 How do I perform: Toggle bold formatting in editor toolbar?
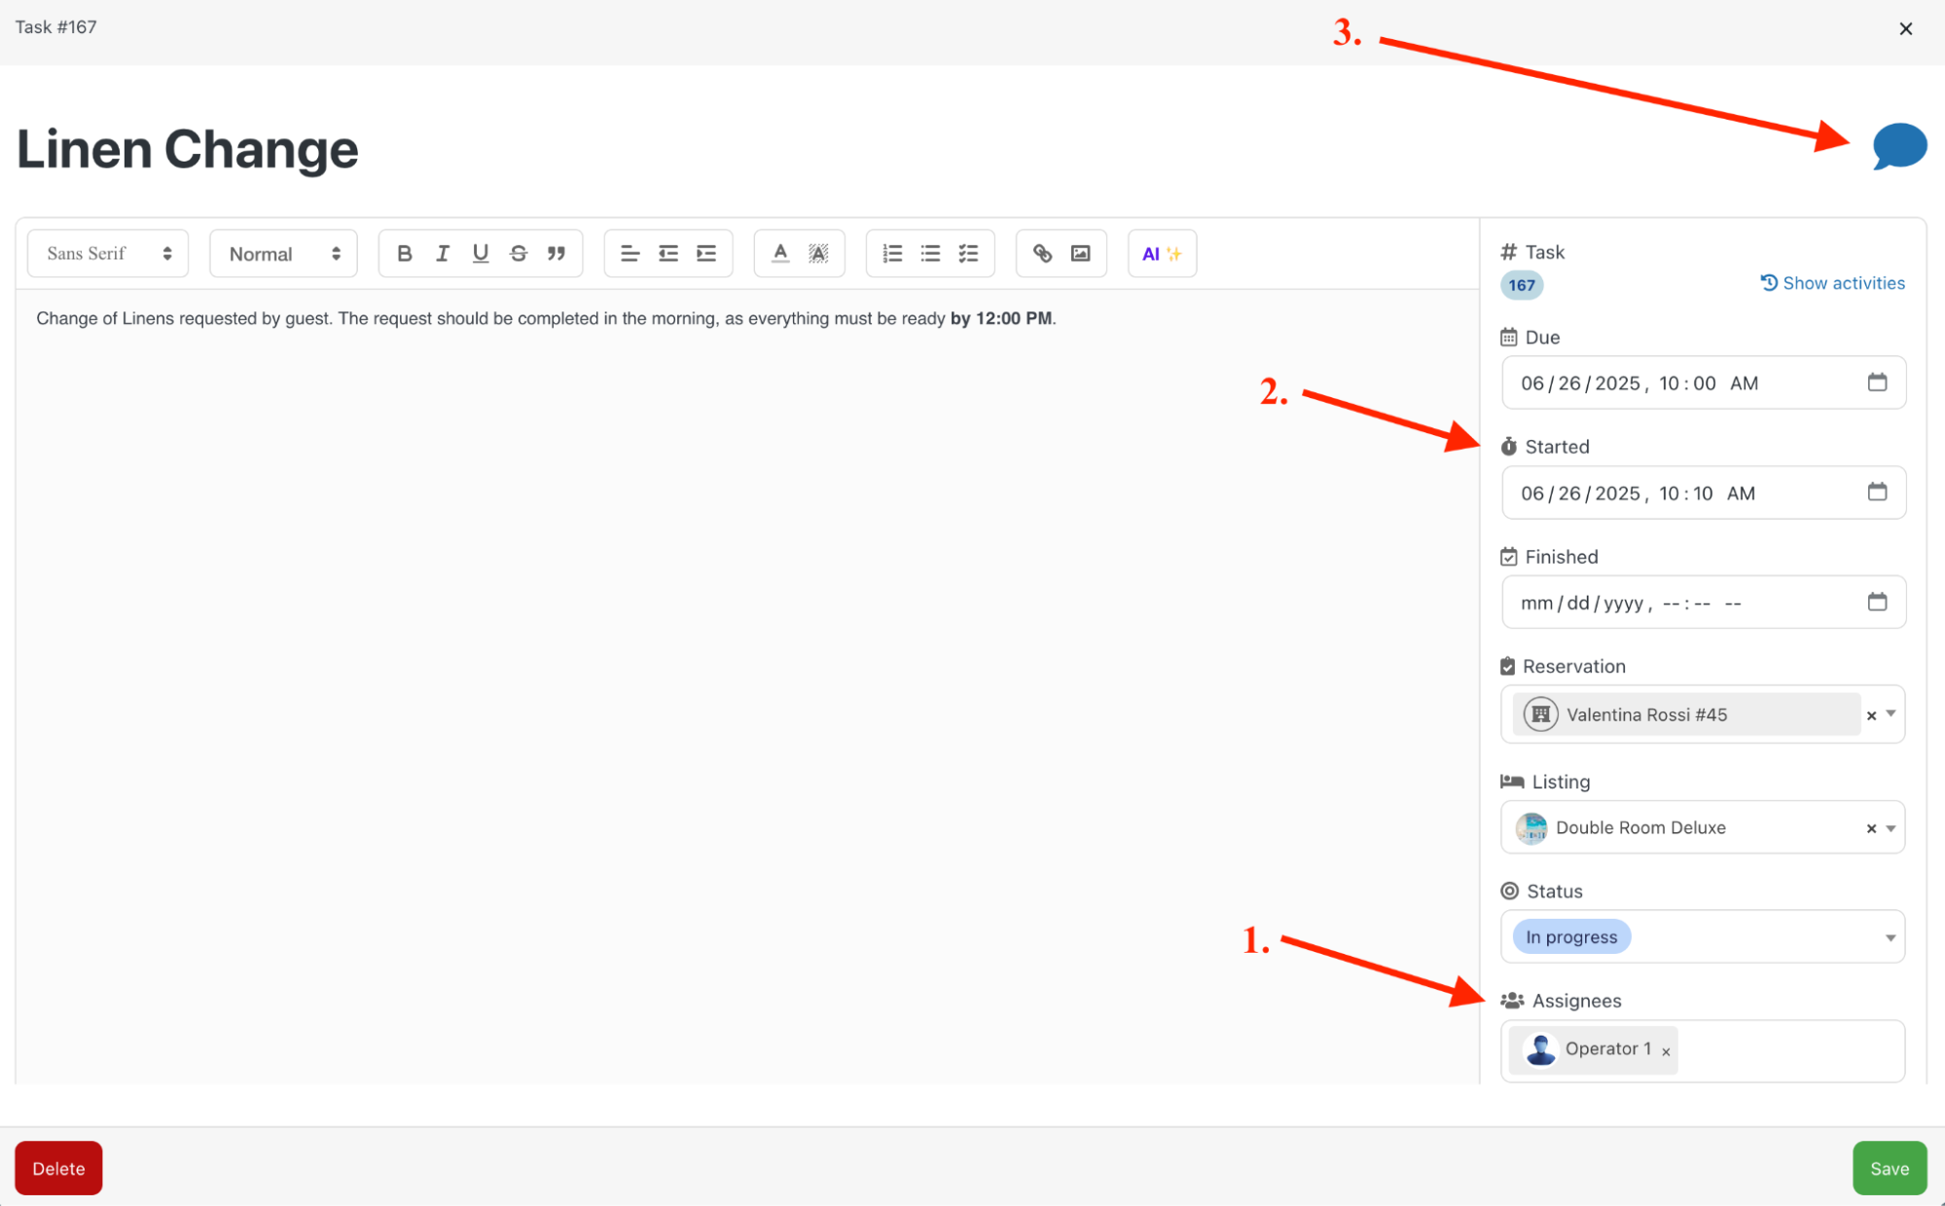pos(405,254)
